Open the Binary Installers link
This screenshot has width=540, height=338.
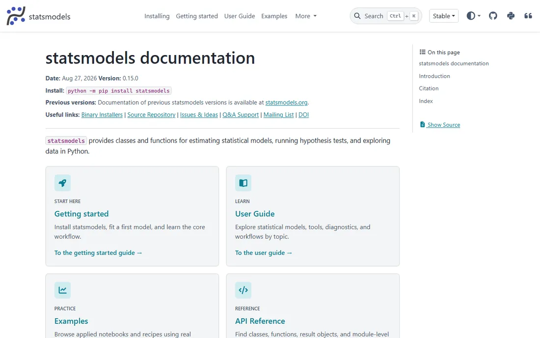[x=102, y=115]
